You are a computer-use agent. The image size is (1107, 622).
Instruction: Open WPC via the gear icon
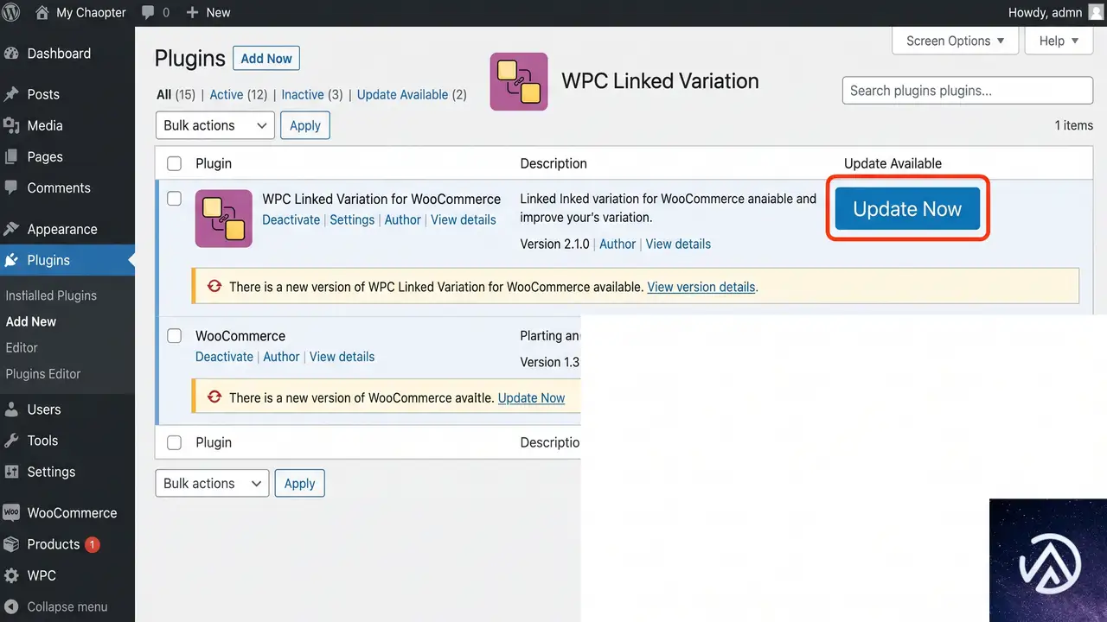pos(11,575)
